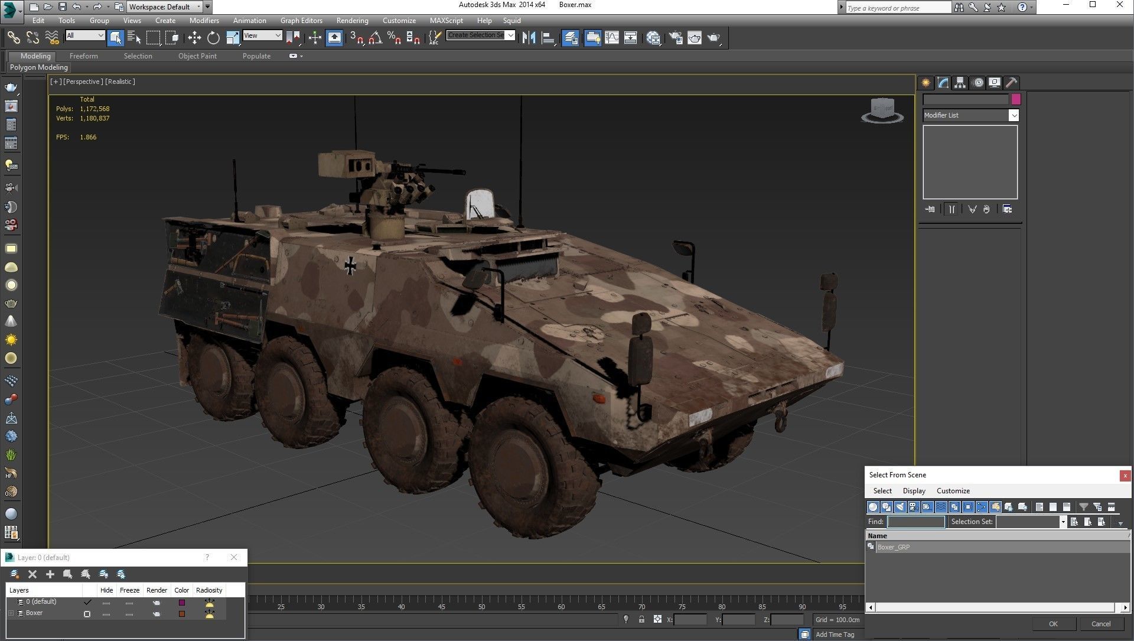Open the Modifiers menu
The height and width of the screenshot is (641, 1134).
click(x=204, y=20)
